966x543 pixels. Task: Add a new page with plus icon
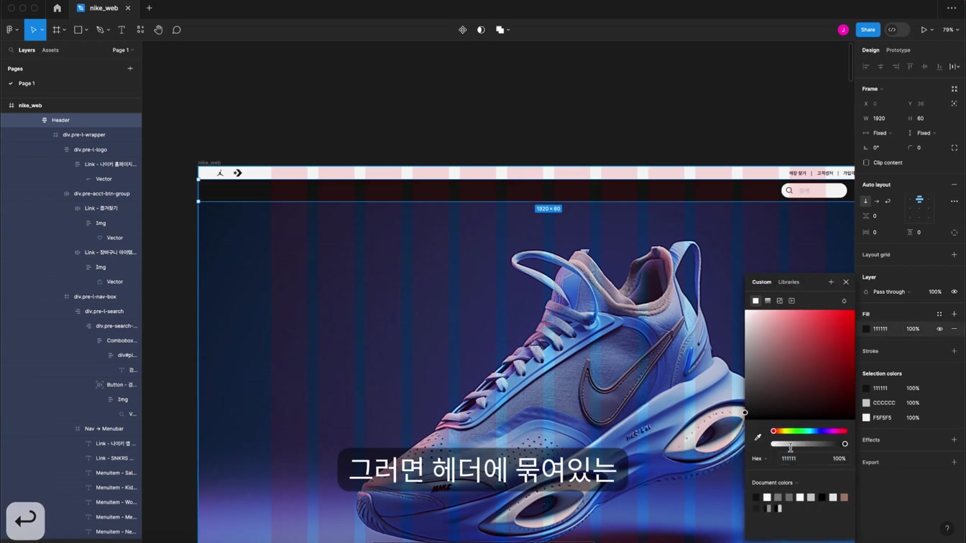pos(130,68)
